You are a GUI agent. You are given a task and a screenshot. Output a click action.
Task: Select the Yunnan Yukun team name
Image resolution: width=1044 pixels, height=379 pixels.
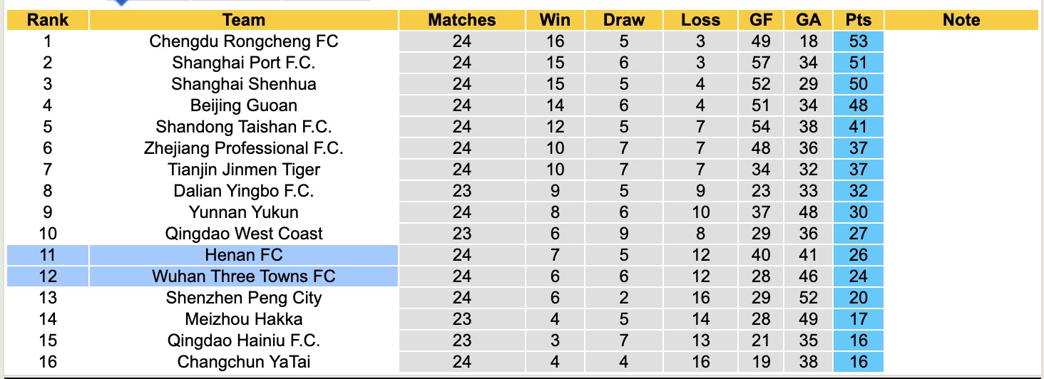(x=243, y=212)
